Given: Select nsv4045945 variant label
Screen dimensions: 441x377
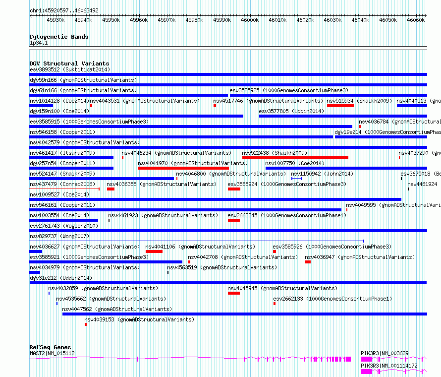Looking at the screenshot, I should point(282,288).
